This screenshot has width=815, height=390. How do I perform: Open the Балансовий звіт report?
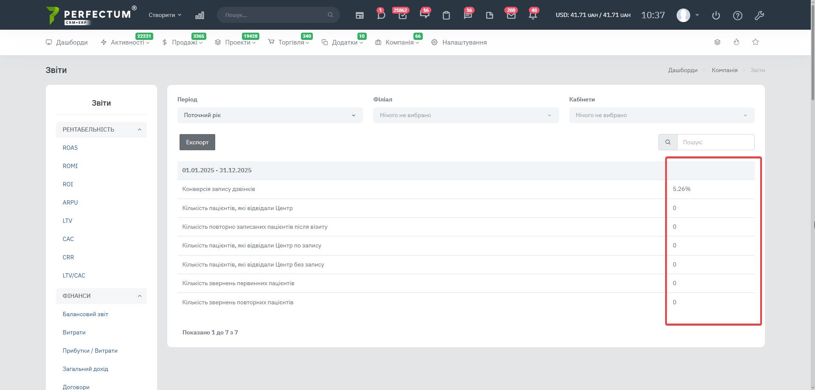[x=85, y=314]
